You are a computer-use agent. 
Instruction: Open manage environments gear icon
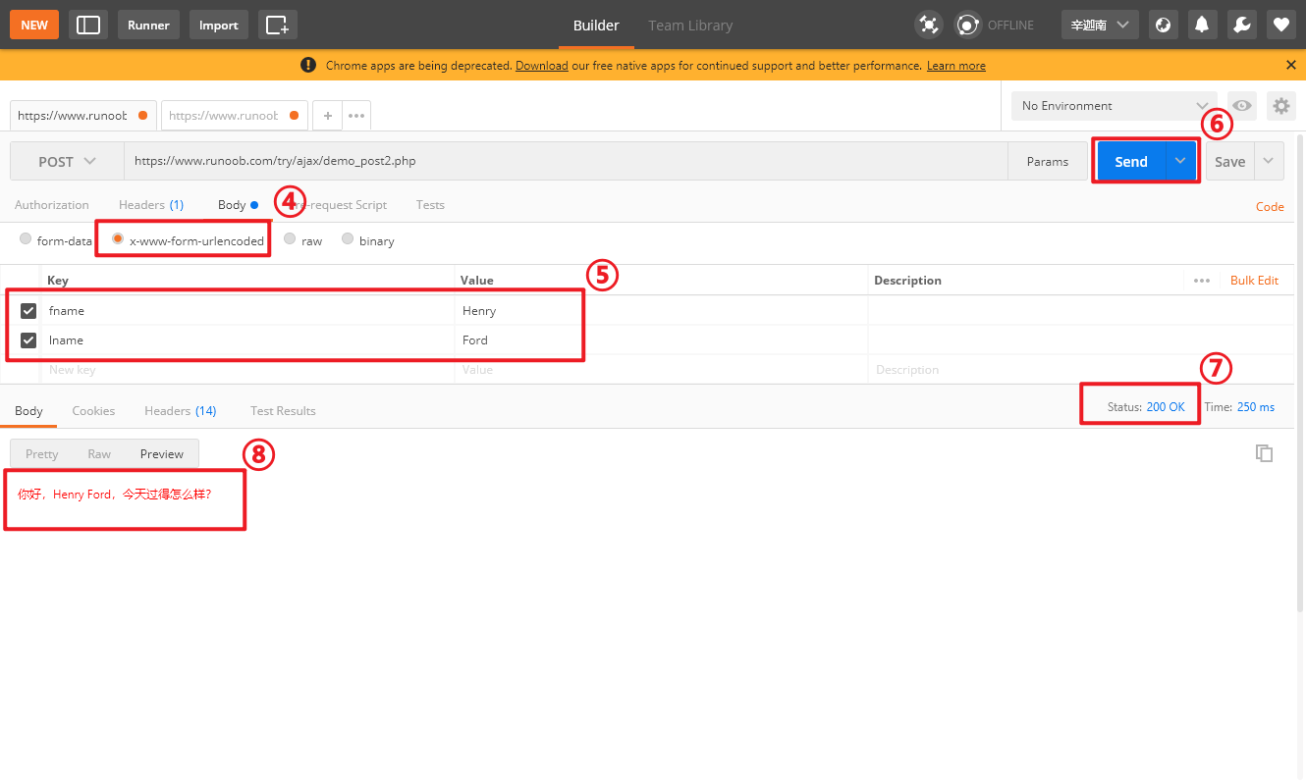(1280, 106)
